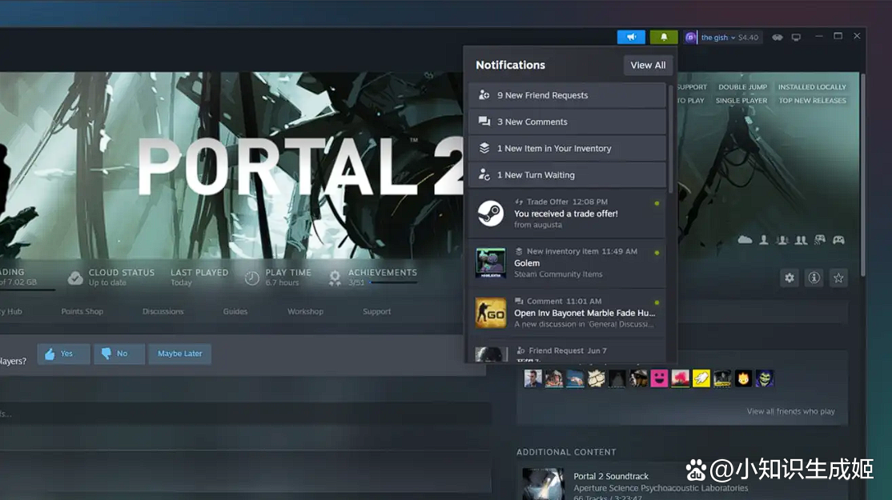The width and height of the screenshot is (892, 500).
Task: Open trade offer notification from augusta
Action: [567, 214]
